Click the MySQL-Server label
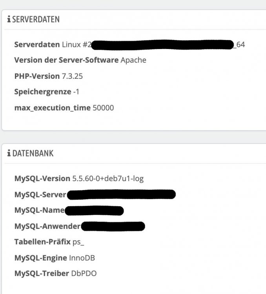This screenshot has width=266, height=294. pyautogui.click(x=40, y=194)
